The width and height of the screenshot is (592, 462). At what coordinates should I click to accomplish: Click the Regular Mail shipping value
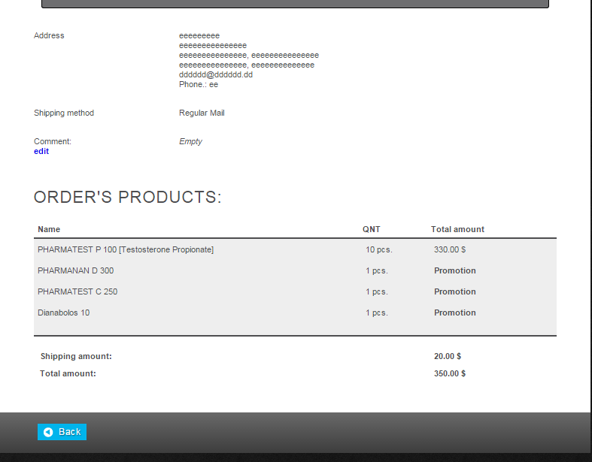coord(202,113)
